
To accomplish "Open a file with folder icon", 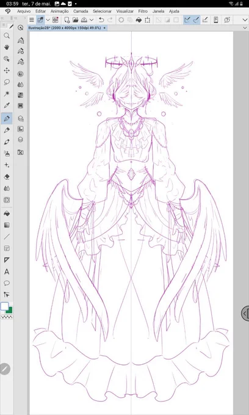I will [76, 20].
